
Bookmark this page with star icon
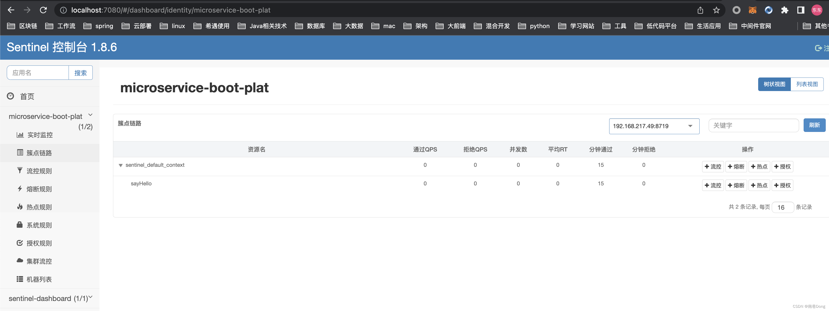[716, 10]
